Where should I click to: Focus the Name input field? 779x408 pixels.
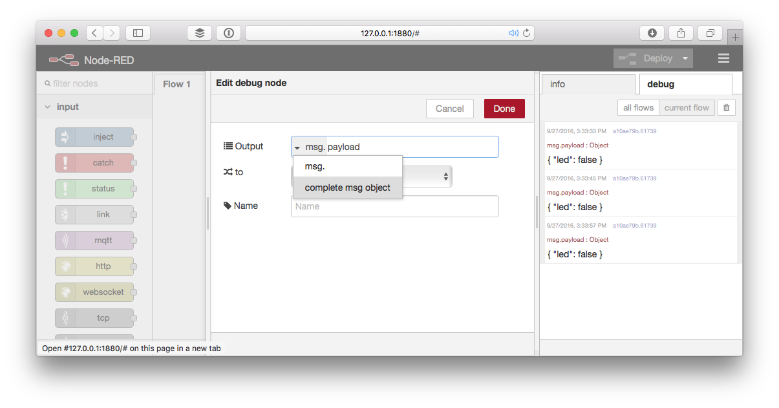pos(395,206)
